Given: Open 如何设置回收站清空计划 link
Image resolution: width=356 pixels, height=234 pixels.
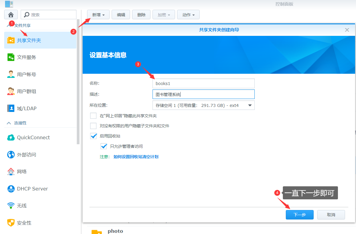Looking at the screenshot, I should [x=136, y=157].
